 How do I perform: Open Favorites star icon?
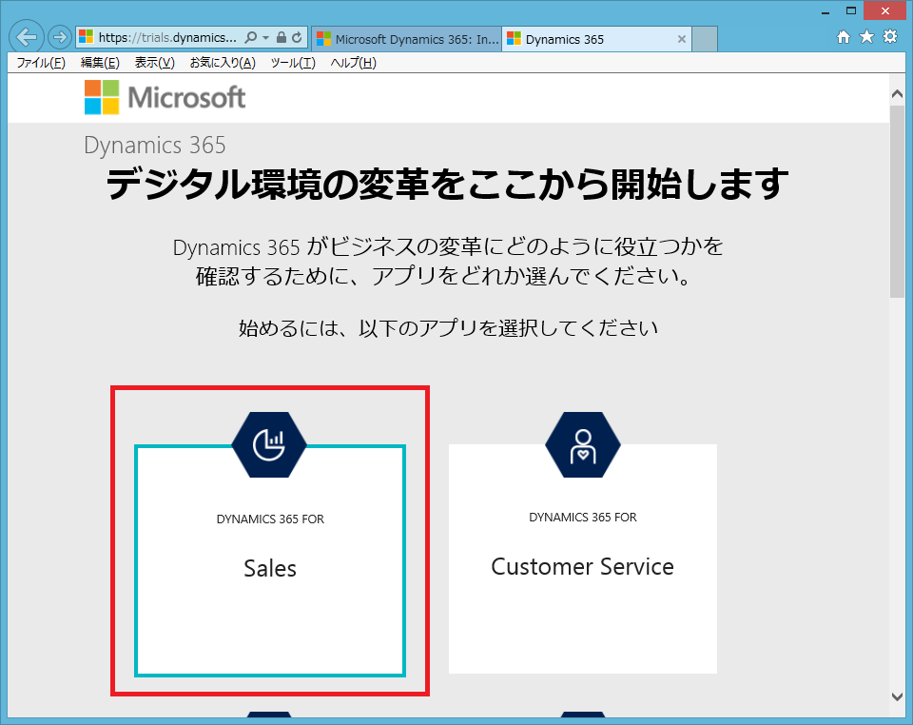(x=867, y=37)
